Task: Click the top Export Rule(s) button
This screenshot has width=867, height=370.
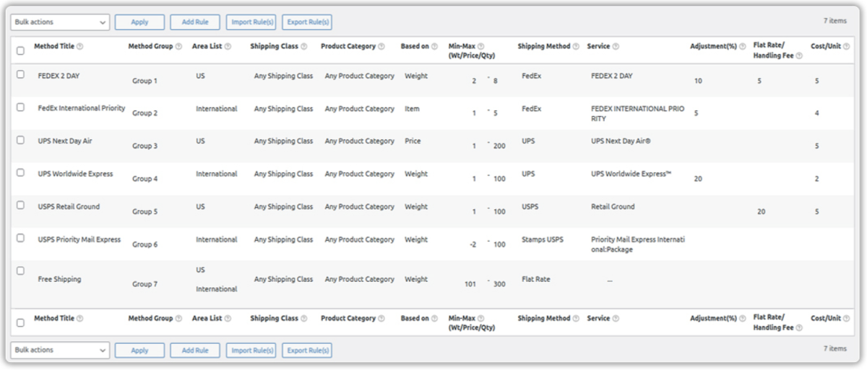Action: click(306, 22)
